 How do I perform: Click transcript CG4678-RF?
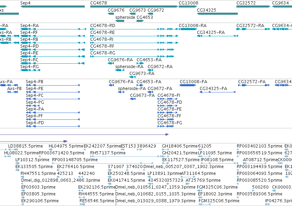(102, 46)
